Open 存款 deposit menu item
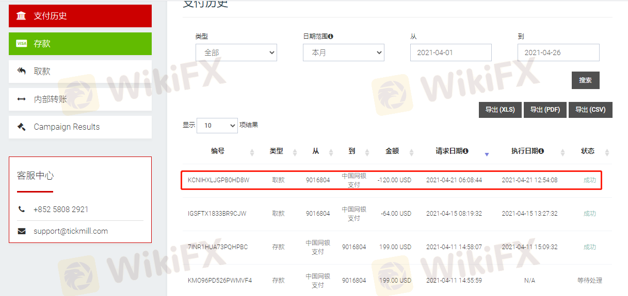628x296 pixels. (80, 44)
